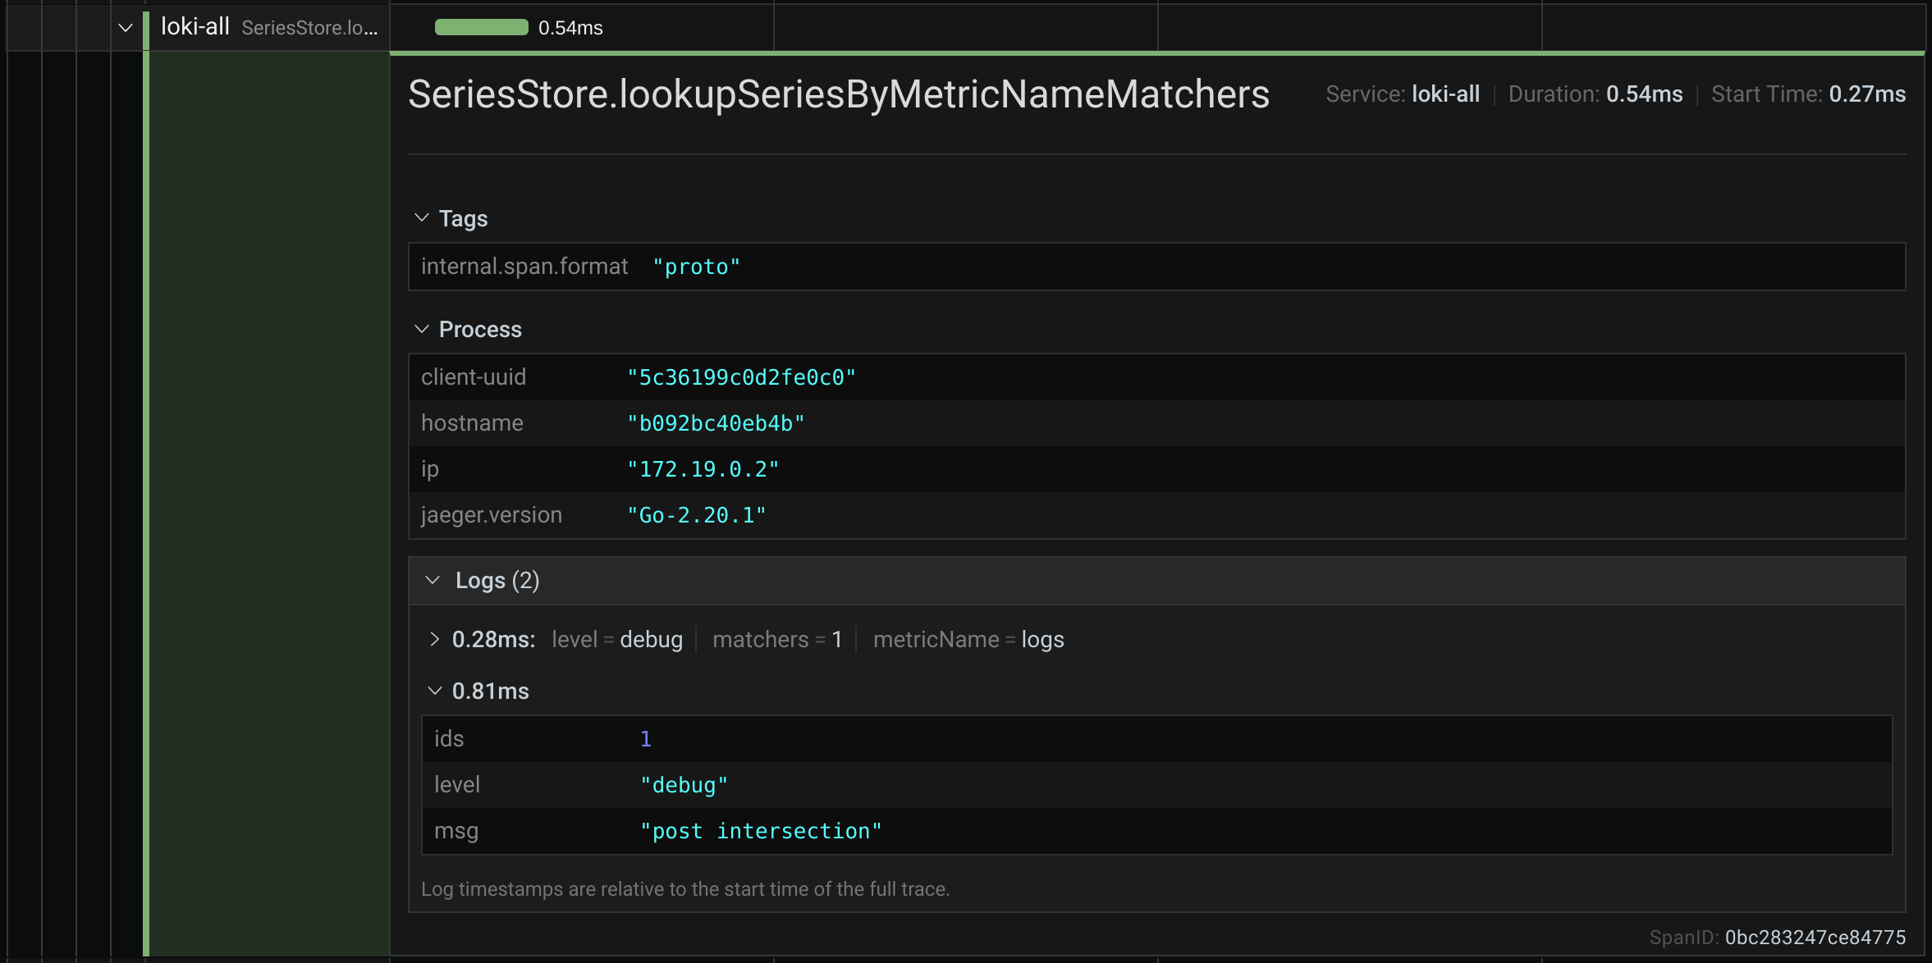The image size is (1932, 963).
Task: Click the span title SeriesStore.lookupSeriesByMetricNameMatchers
Action: [838, 94]
